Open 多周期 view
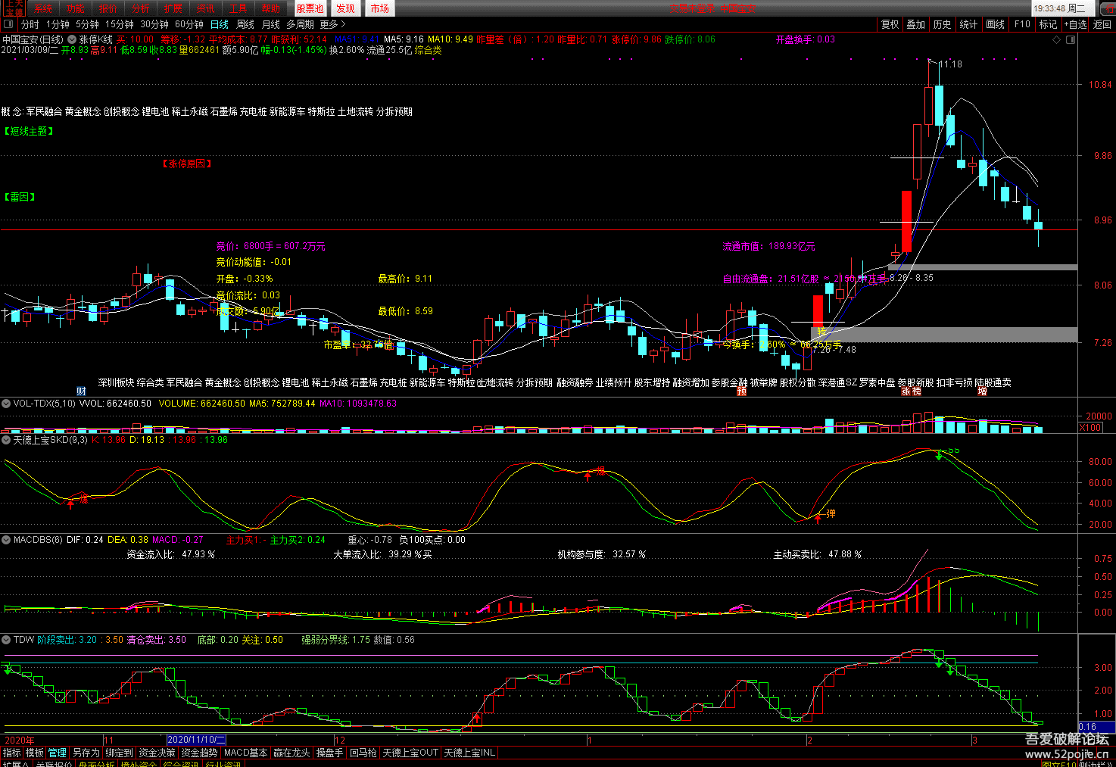The width and height of the screenshot is (1116, 767). (x=301, y=24)
